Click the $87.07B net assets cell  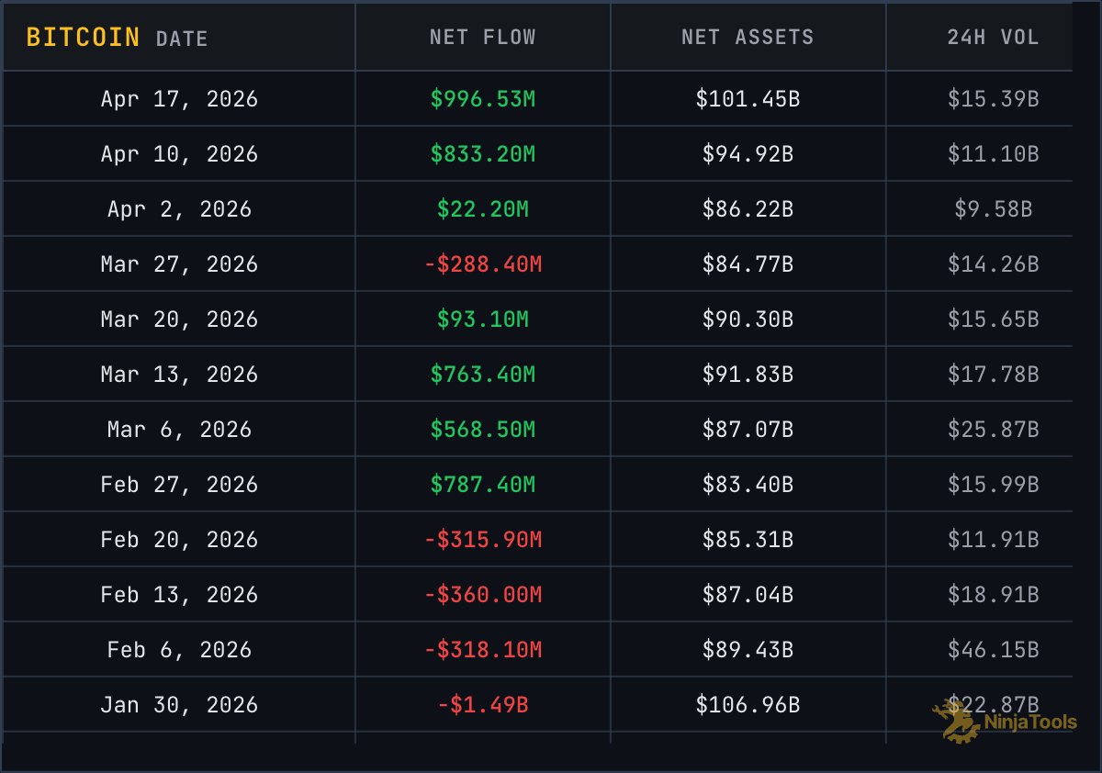click(748, 430)
